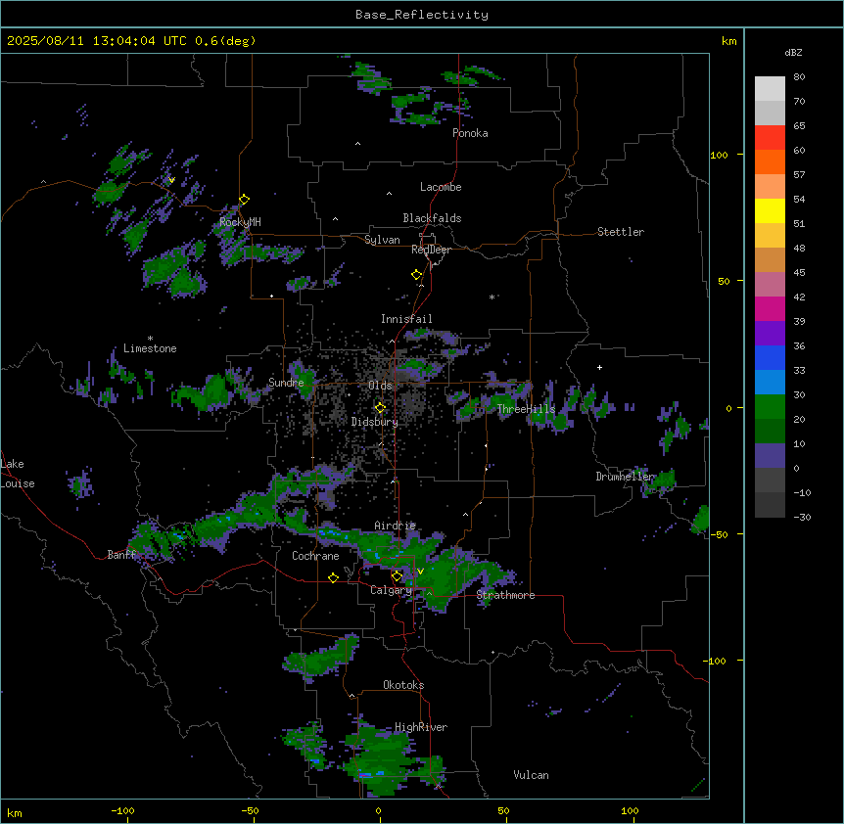This screenshot has width=844, height=824.
Task: Select the white plus marker north of Drumheller
Action: 599,367
